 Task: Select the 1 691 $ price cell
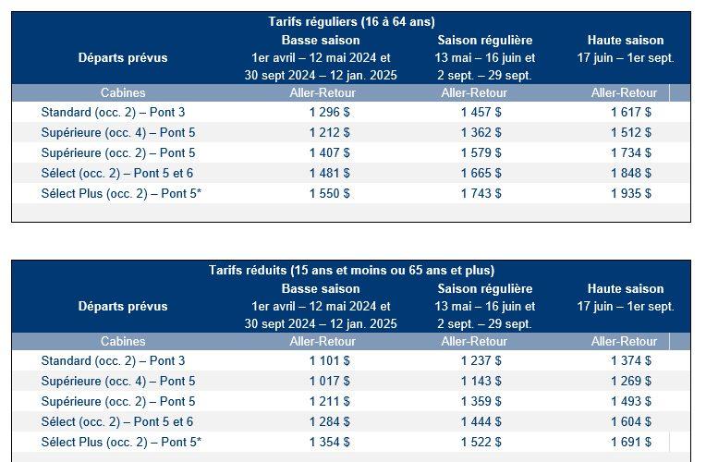[x=630, y=443]
